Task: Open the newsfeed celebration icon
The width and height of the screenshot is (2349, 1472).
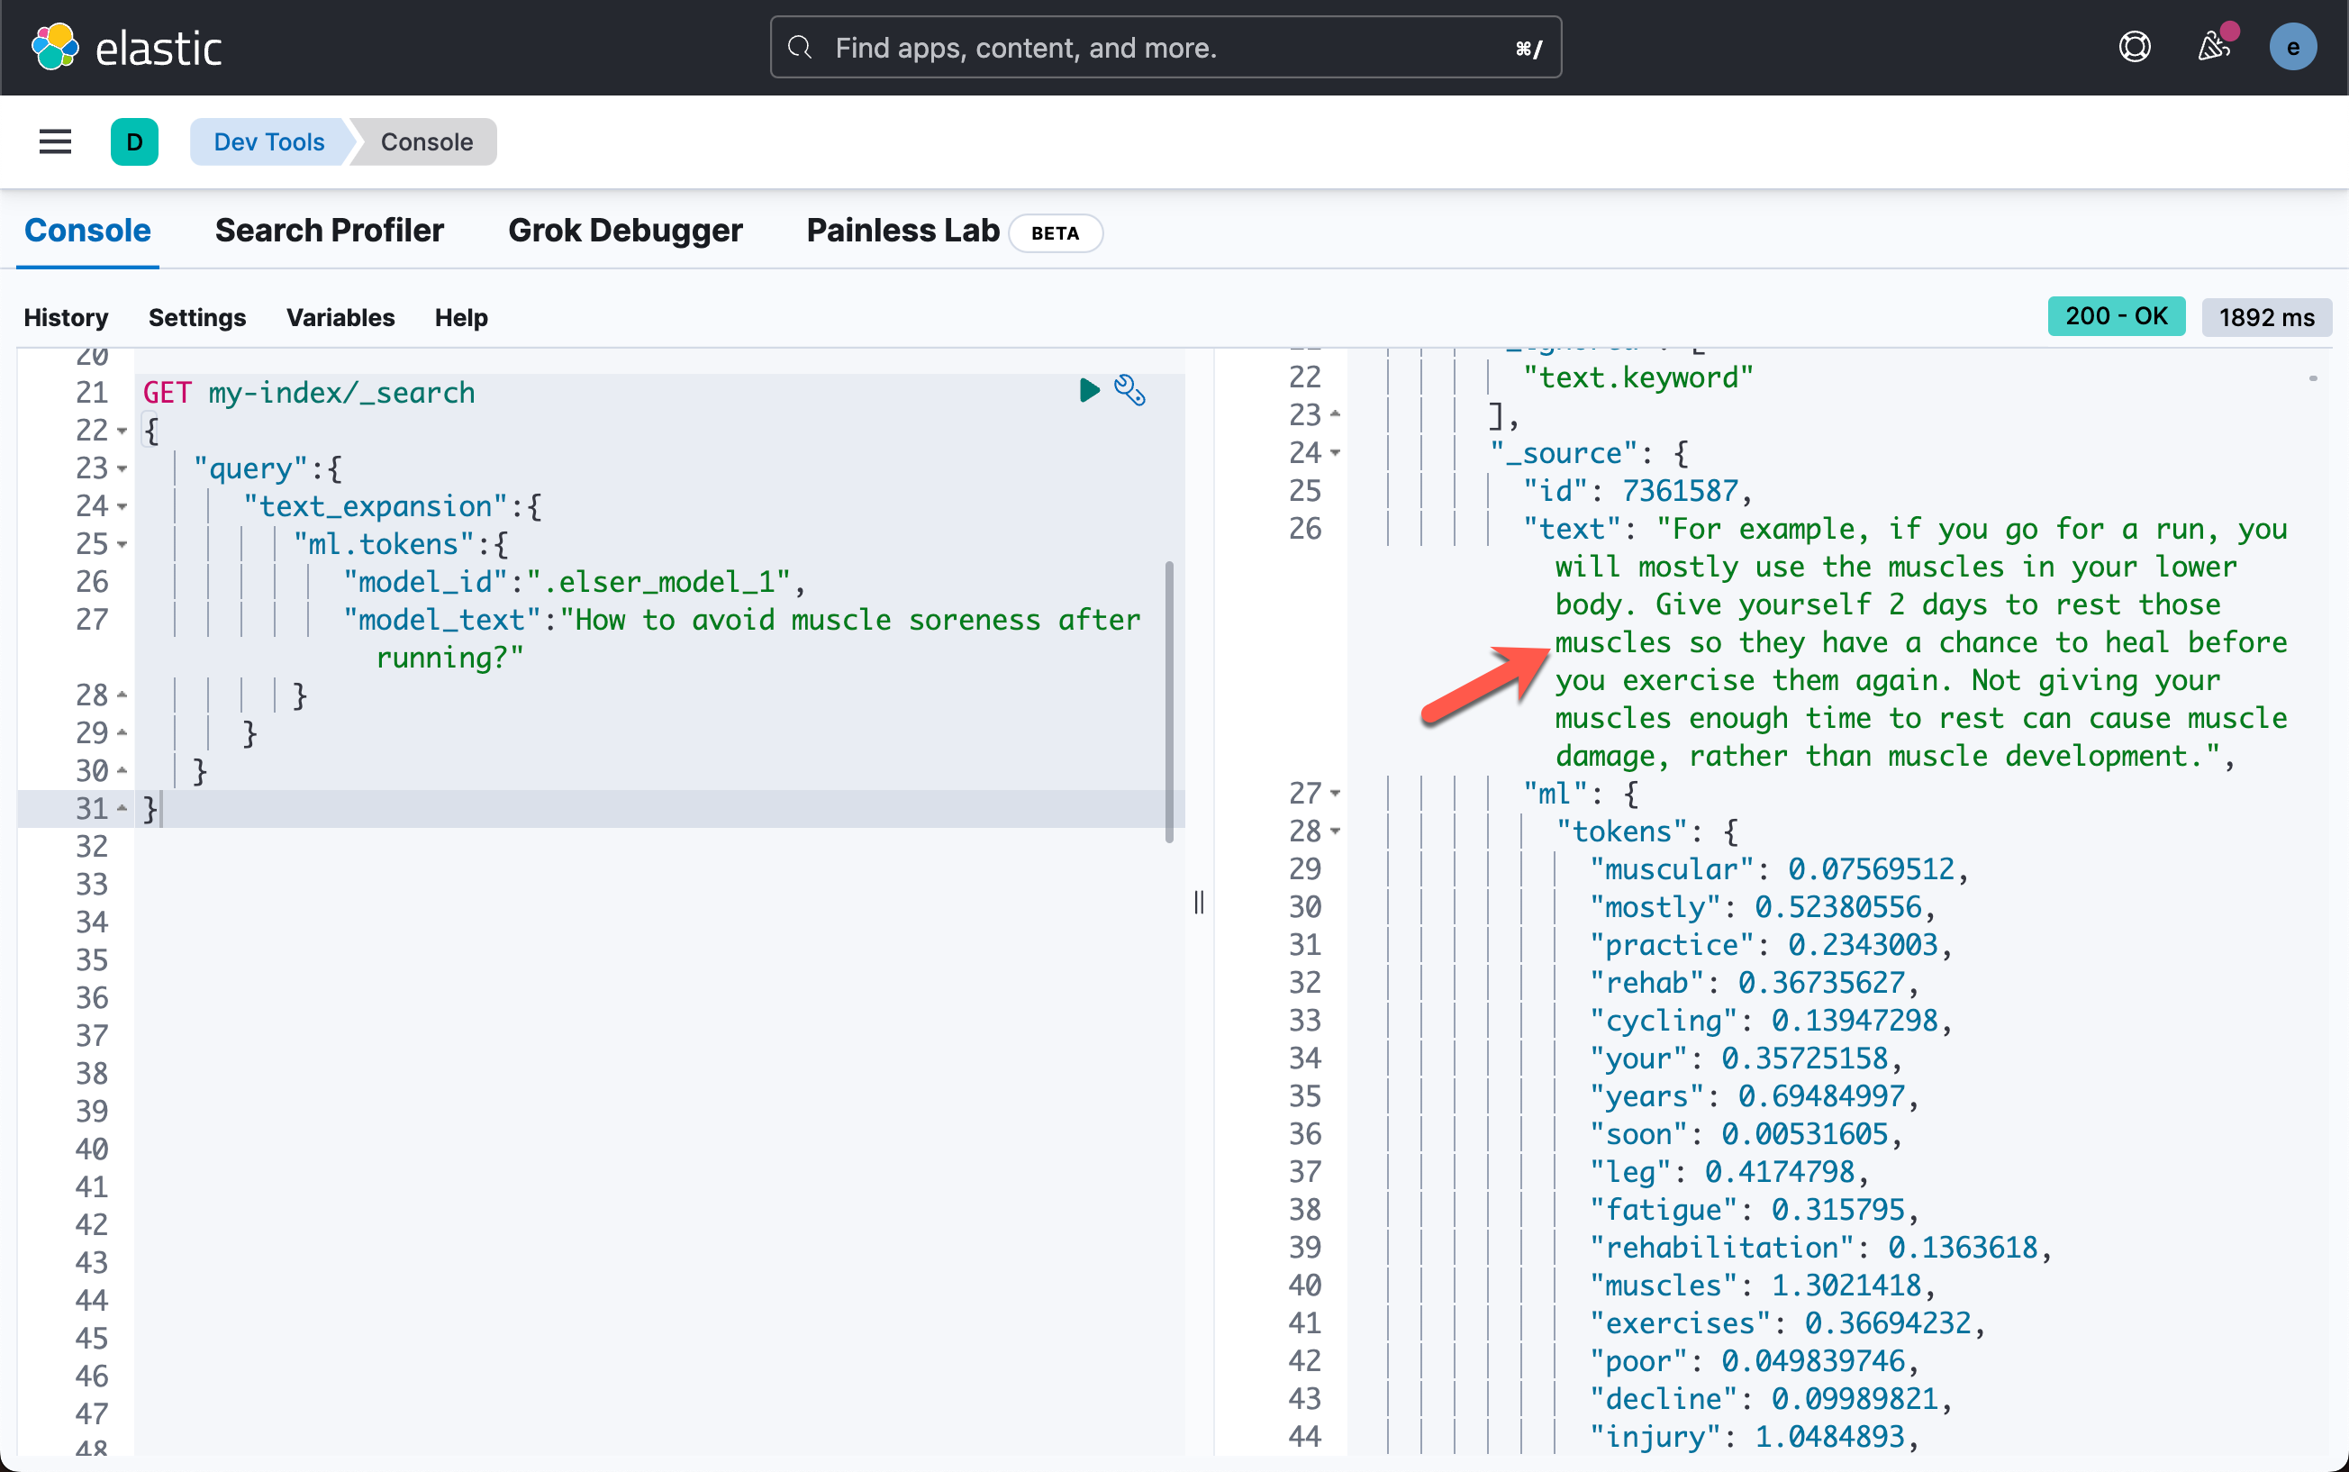Action: (x=2213, y=47)
